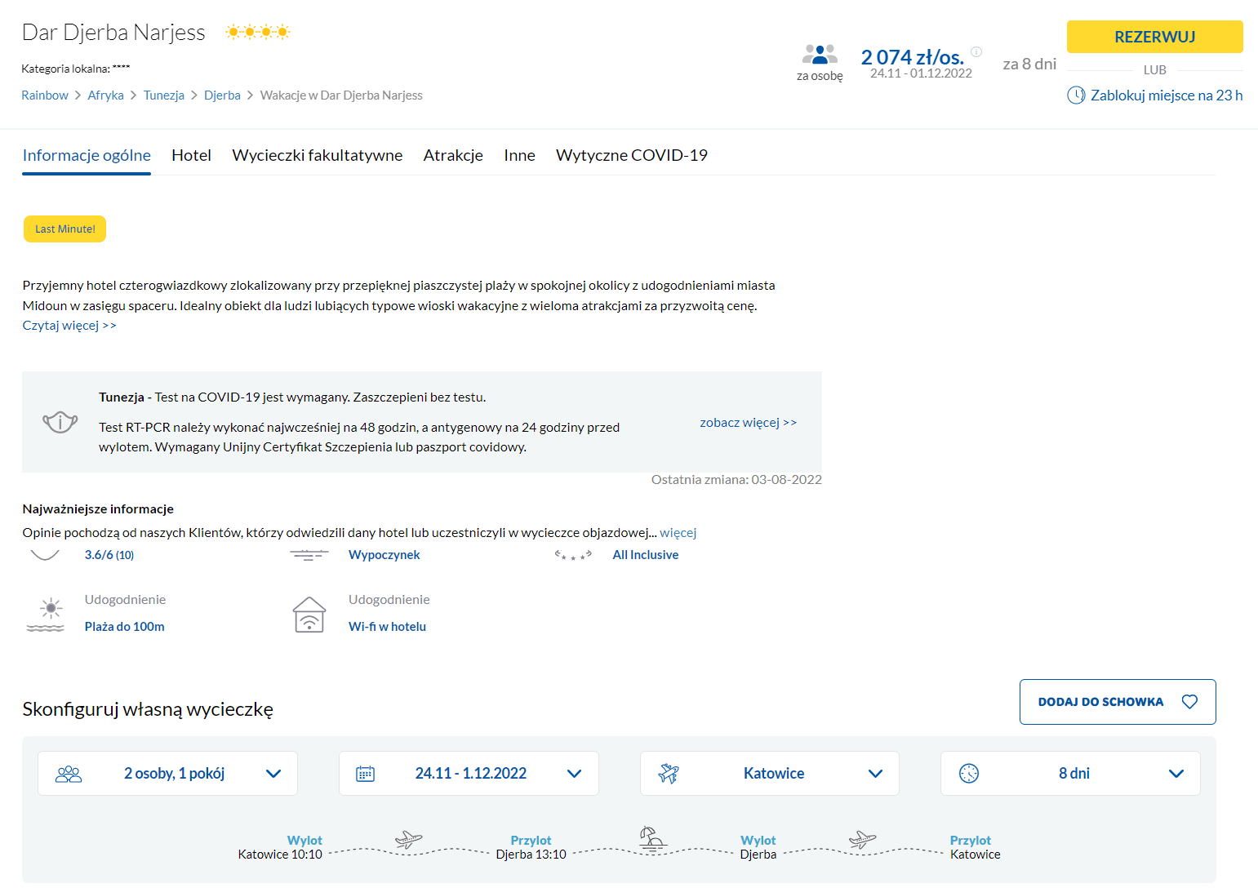Click the beach sun icon
The image size is (1258, 888).
coord(46,615)
